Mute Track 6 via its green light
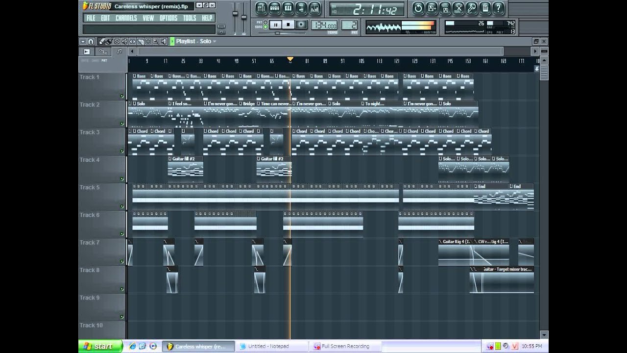627x353 pixels. point(121,233)
